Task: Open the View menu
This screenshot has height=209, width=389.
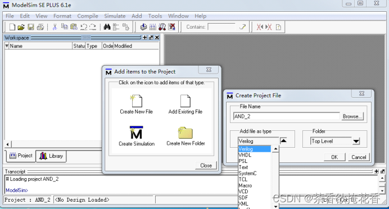Action: point(42,16)
